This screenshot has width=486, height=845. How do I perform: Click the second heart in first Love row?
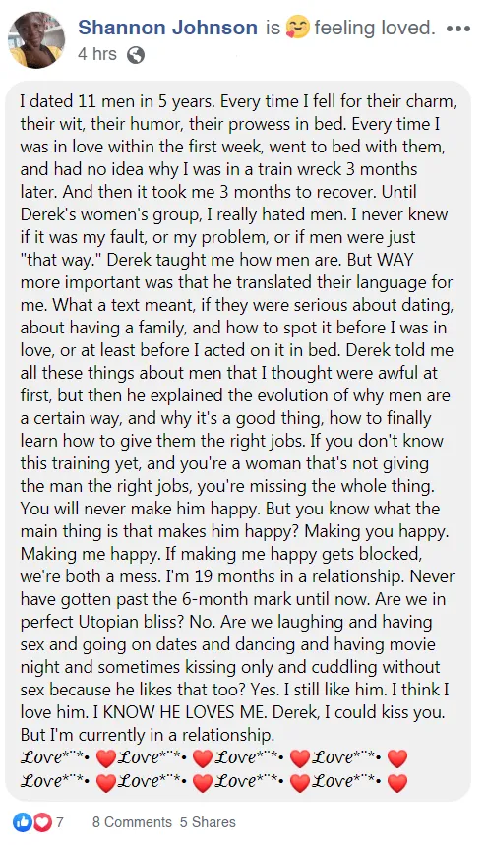[203, 758]
